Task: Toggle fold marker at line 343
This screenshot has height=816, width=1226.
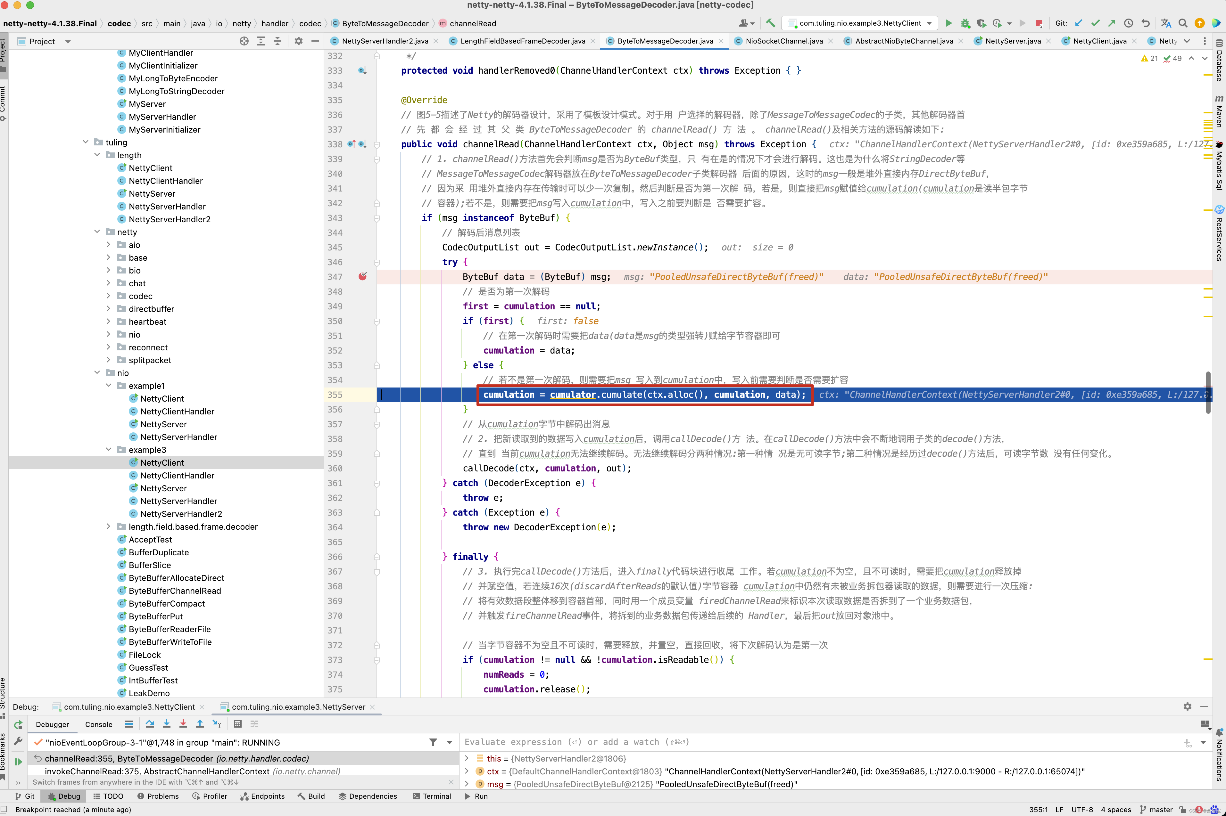Action: (x=377, y=218)
